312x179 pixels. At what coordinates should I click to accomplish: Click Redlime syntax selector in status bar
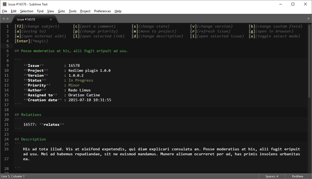pyautogui.click(x=298, y=177)
